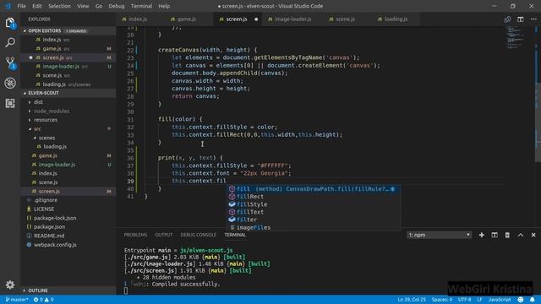
Task: Change encoding via UTF-8 status item
Action: tap(464, 300)
